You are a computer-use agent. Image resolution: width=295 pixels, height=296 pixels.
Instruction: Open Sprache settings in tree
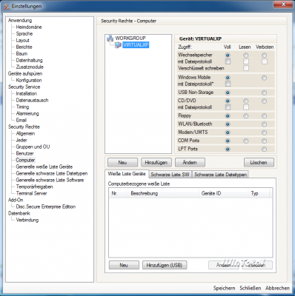click(24, 34)
